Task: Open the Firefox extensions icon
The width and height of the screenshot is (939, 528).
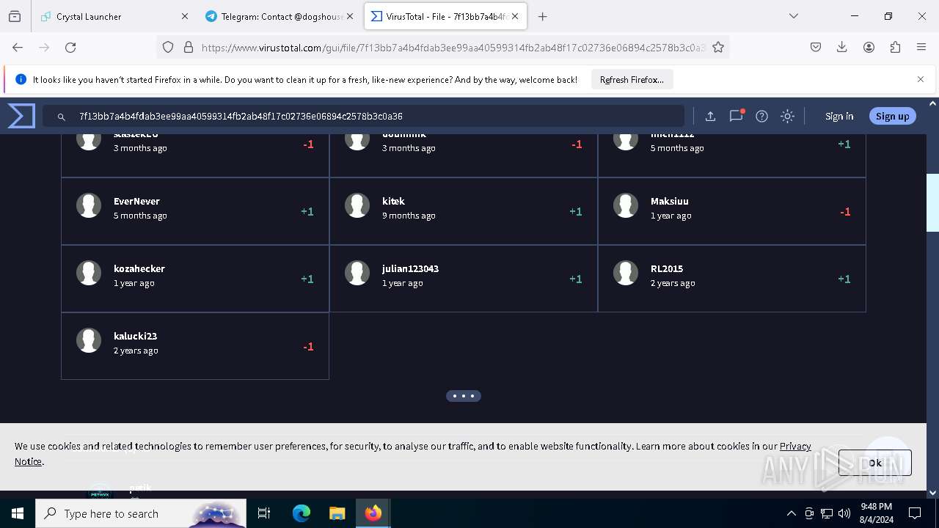Action: click(895, 47)
